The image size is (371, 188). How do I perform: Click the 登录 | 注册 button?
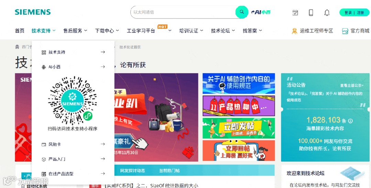(x=354, y=12)
